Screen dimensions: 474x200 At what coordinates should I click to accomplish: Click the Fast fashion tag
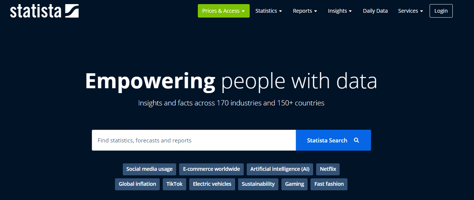point(329,184)
